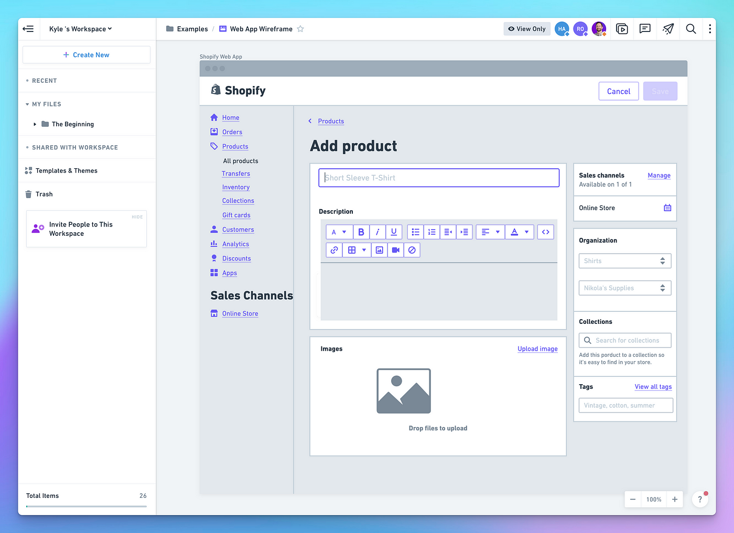734x533 pixels.
Task: Click the Online Store sales channel link
Action: pos(240,313)
